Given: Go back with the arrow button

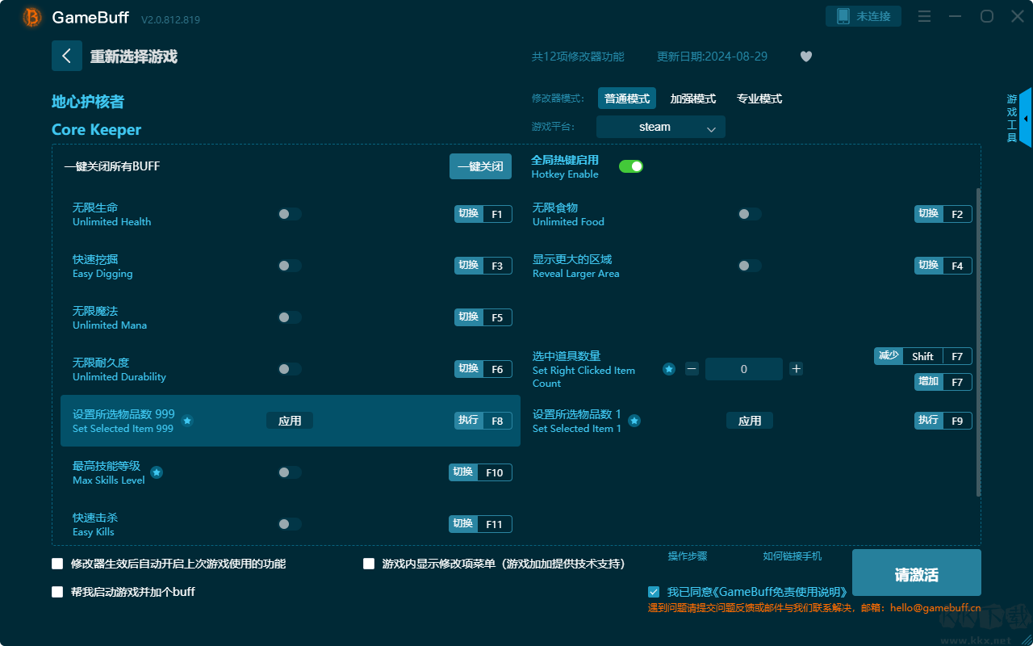Looking at the screenshot, I should pyautogui.click(x=67, y=56).
